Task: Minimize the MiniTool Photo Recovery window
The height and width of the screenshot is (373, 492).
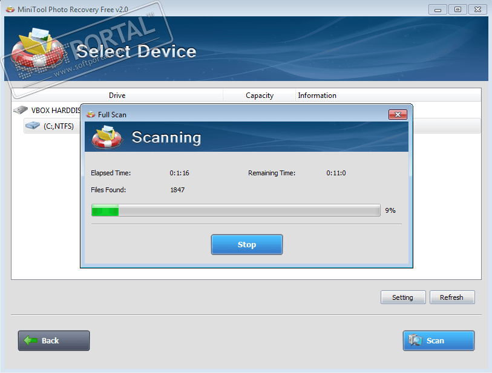Action: [x=438, y=10]
